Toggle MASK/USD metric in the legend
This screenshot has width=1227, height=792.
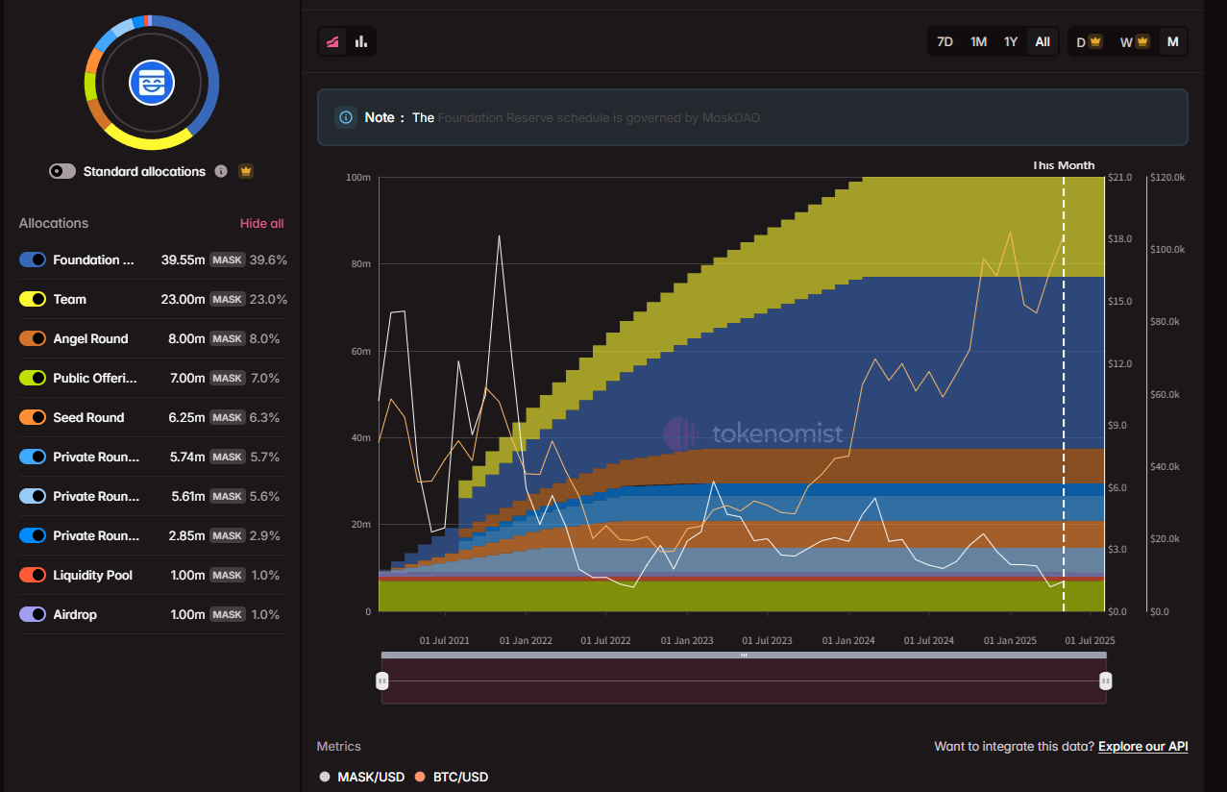(x=363, y=777)
